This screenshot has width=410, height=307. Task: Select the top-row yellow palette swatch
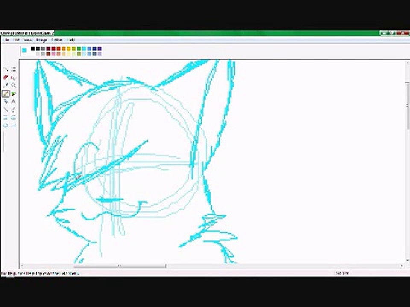[x=69, y=49]
